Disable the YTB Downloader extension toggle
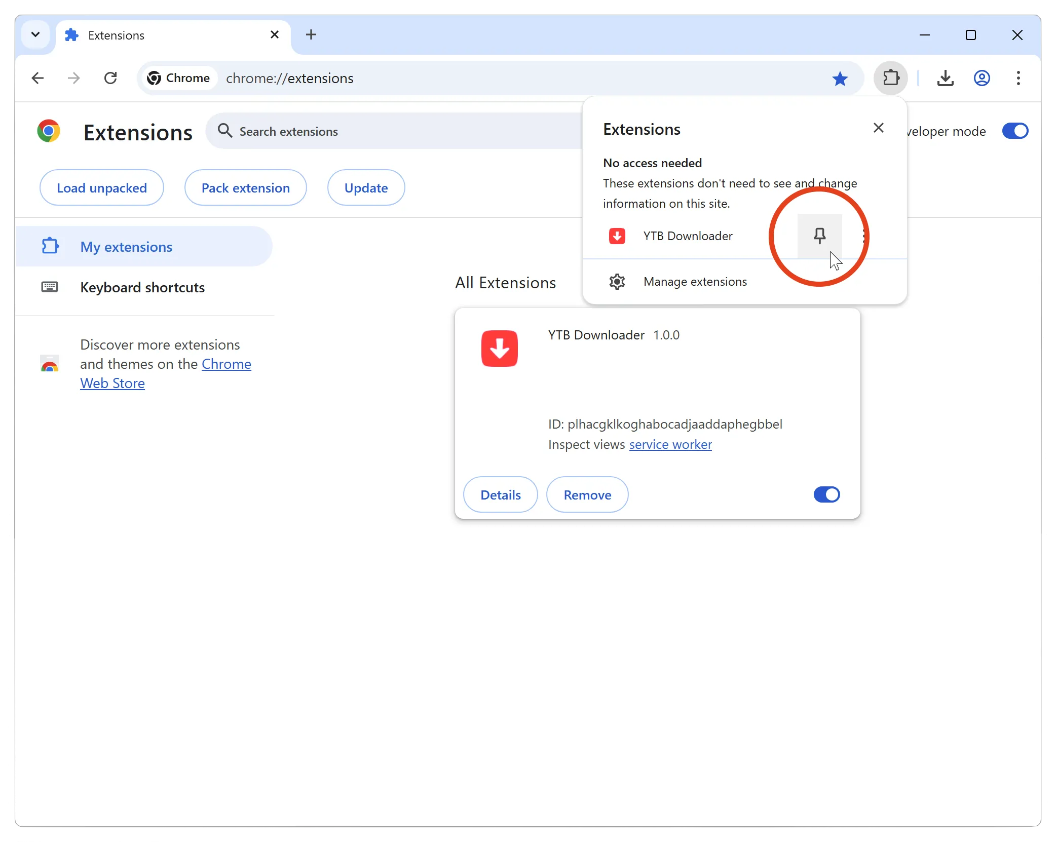Screen dimensions: 1056x842 coord(826,494)
